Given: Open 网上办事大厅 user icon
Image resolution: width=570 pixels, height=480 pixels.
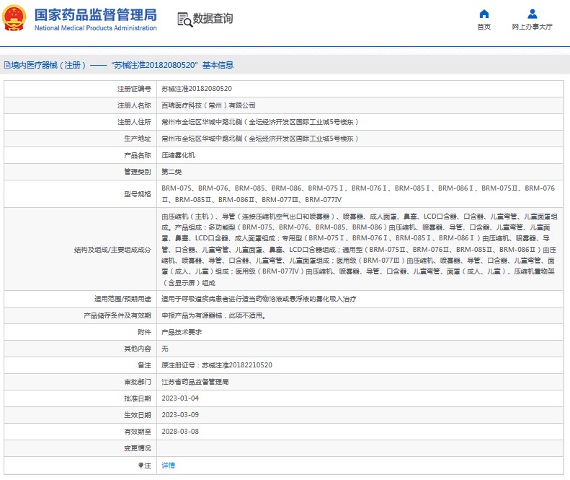Looking at the screenshot, I should pyautogui.click(x=533, y=14).
